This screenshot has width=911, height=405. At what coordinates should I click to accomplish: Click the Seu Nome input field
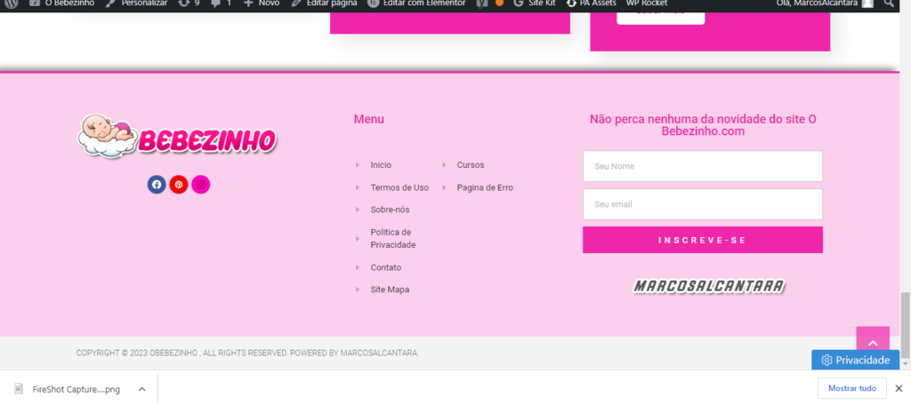(x=702, y=166)
